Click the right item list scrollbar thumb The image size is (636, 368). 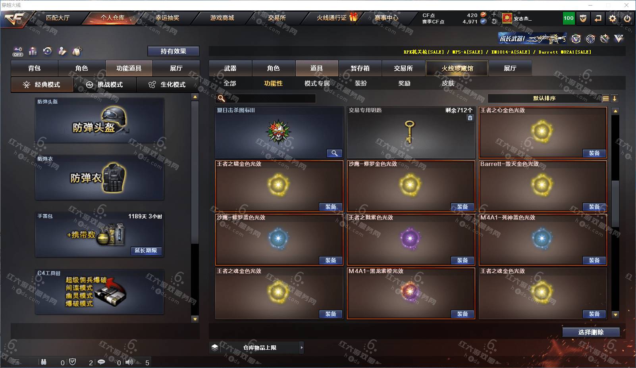615,203
